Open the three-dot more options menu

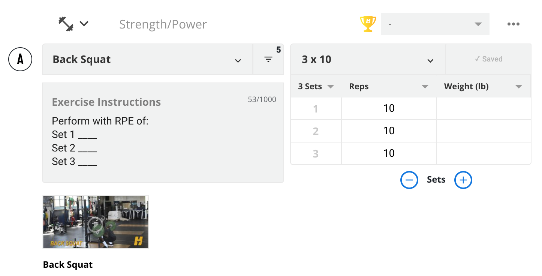[513, 24]
